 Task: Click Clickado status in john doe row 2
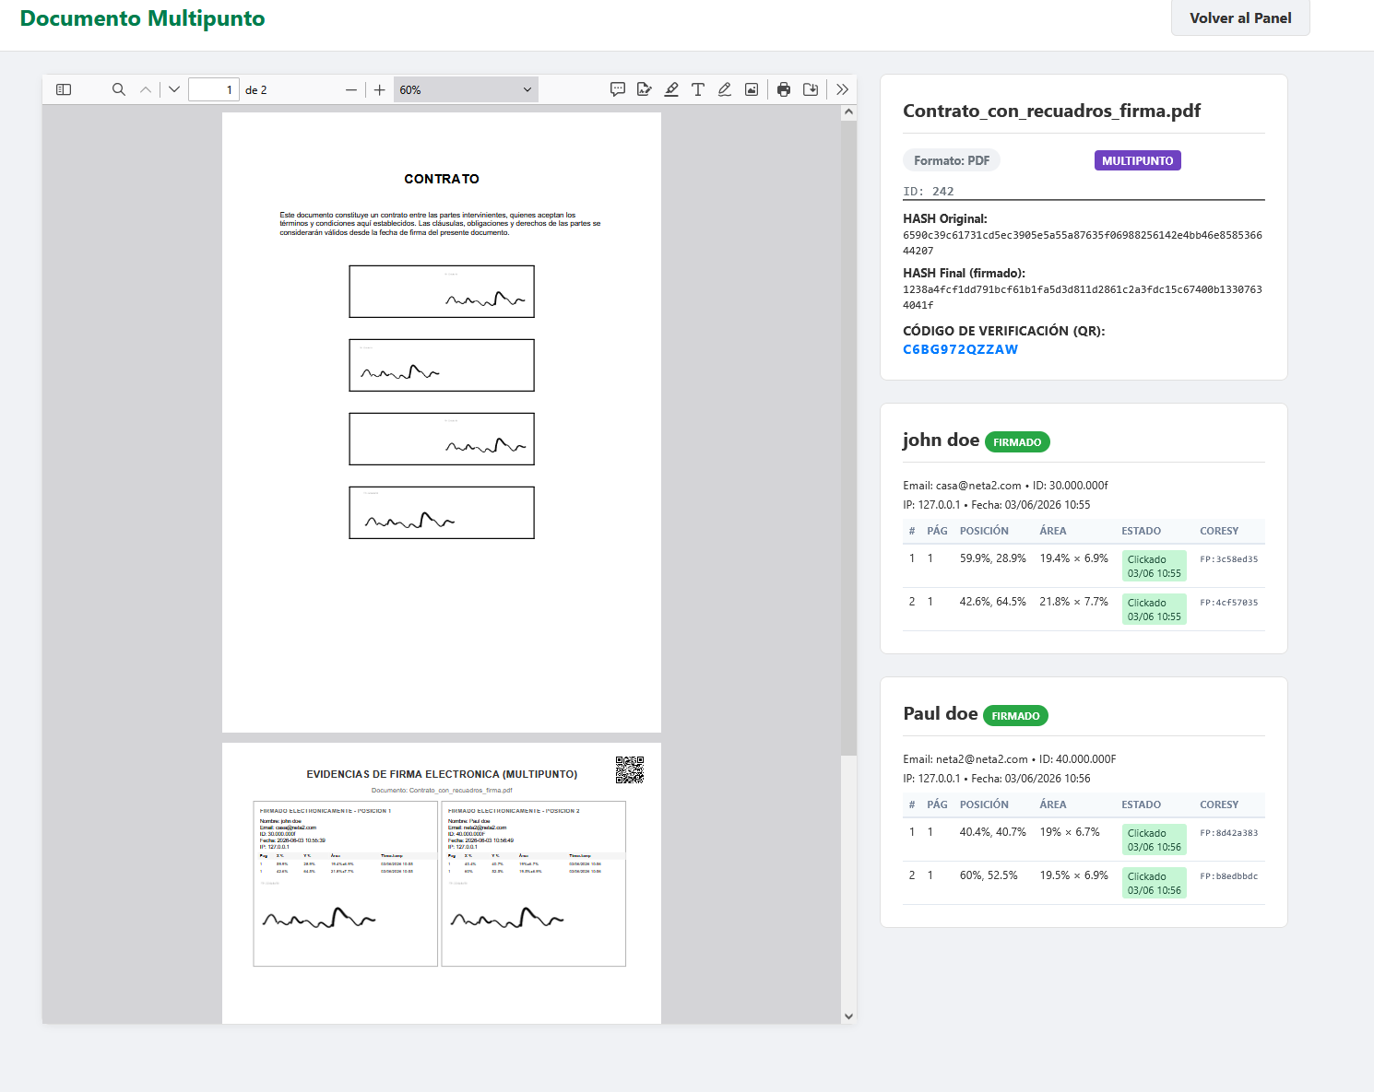(x=1154, y=609)
